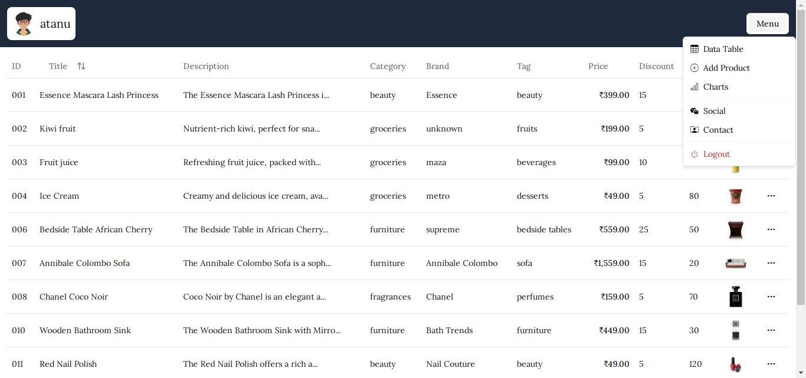Click the Bedside Table product thumbnail
Screen dimensions: 806x378
coord(735,229)
